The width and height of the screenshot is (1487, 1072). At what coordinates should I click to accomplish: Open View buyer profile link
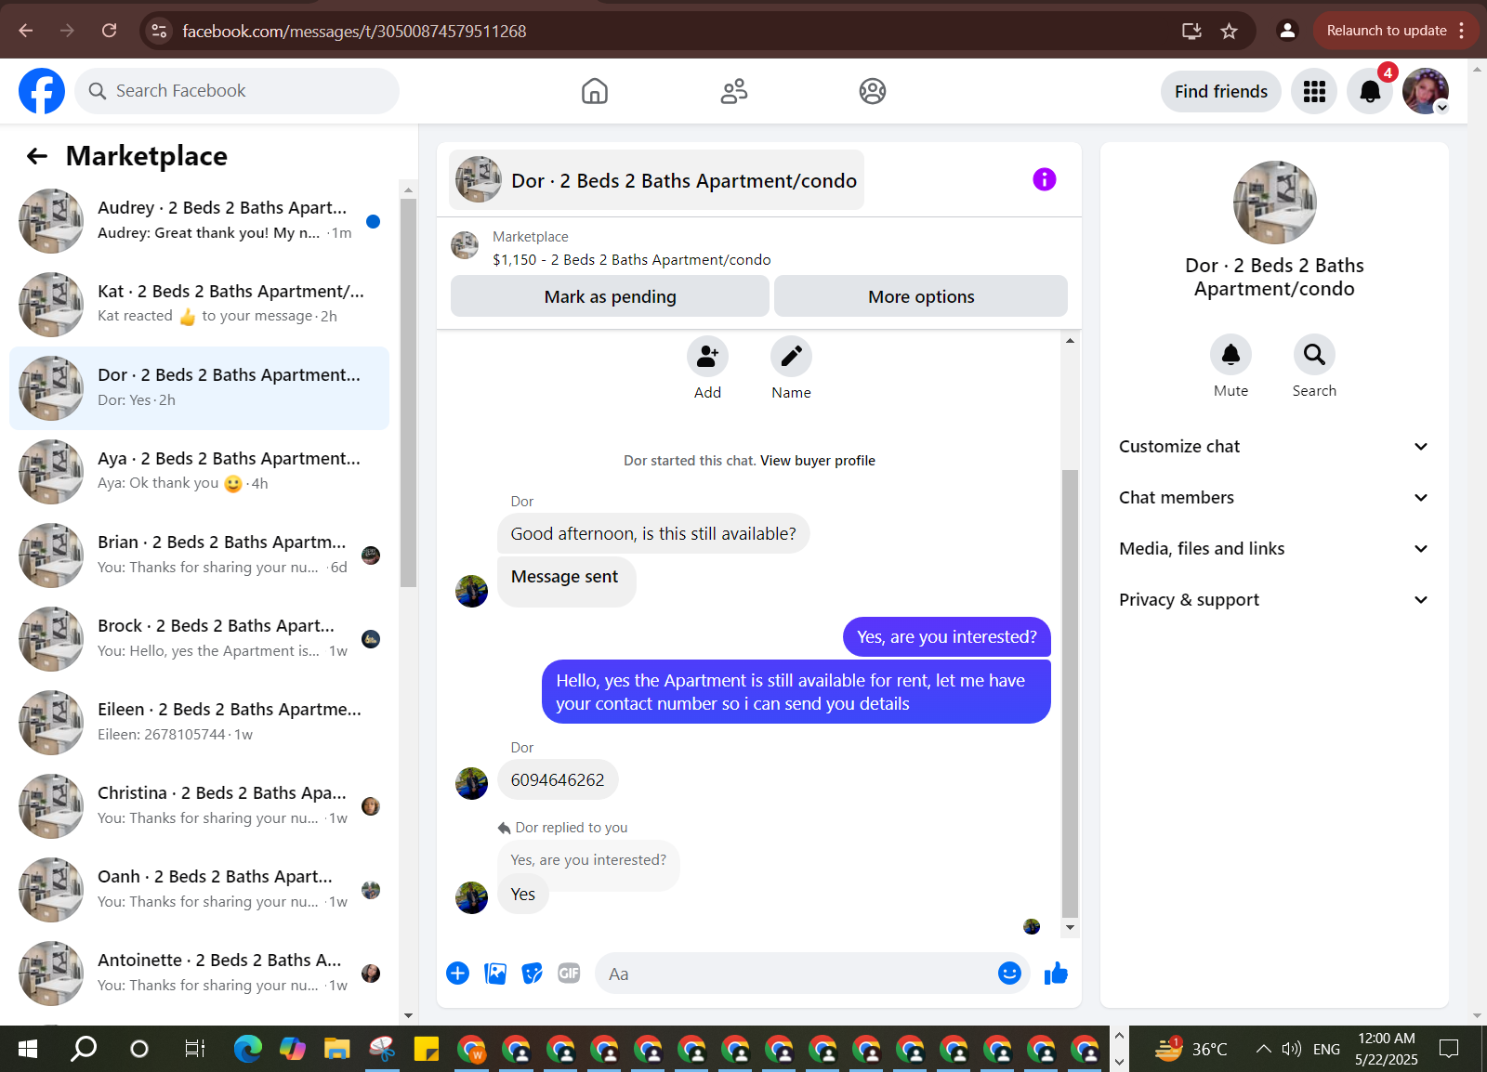[818, 461]
